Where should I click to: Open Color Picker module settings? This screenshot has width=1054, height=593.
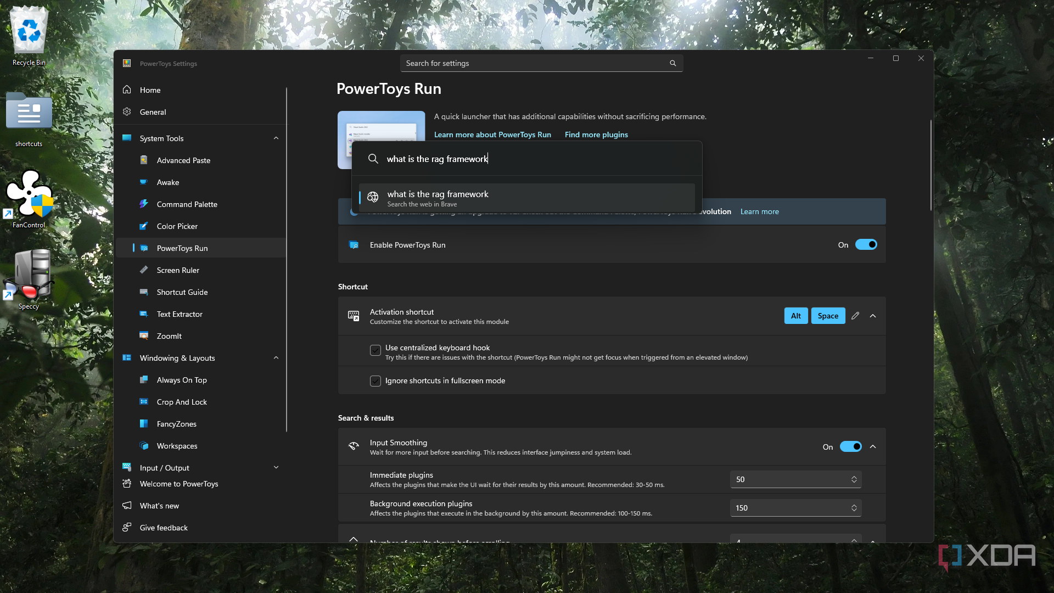tap(201, 226)
